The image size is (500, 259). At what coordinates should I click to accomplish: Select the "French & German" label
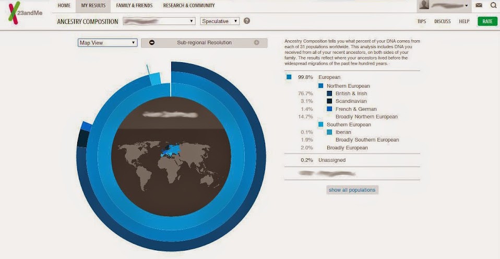[356, 109]
